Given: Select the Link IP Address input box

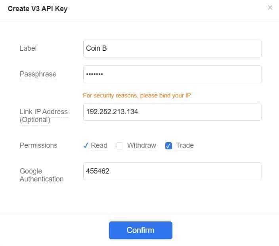Looking at the screenshot, I should pos(172,112).
